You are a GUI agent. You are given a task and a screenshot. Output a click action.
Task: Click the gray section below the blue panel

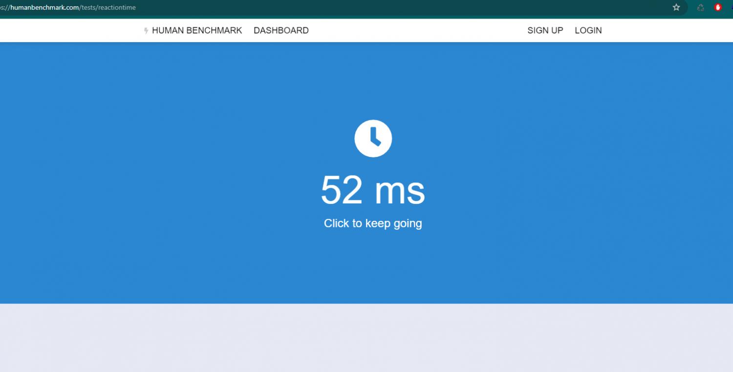click(366, 337)
